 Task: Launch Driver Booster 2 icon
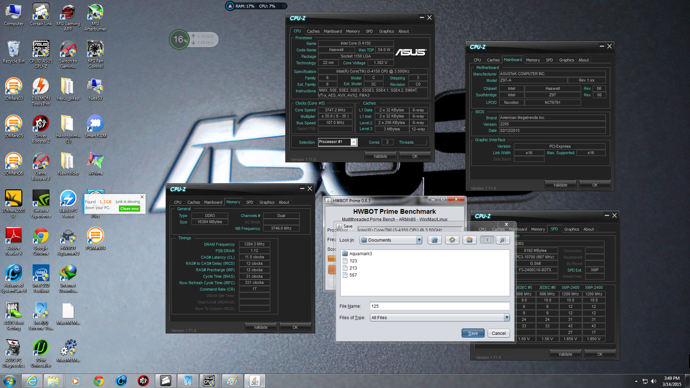(41, 129)
